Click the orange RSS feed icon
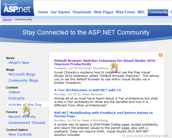172x138 pixels. point(161,55)
